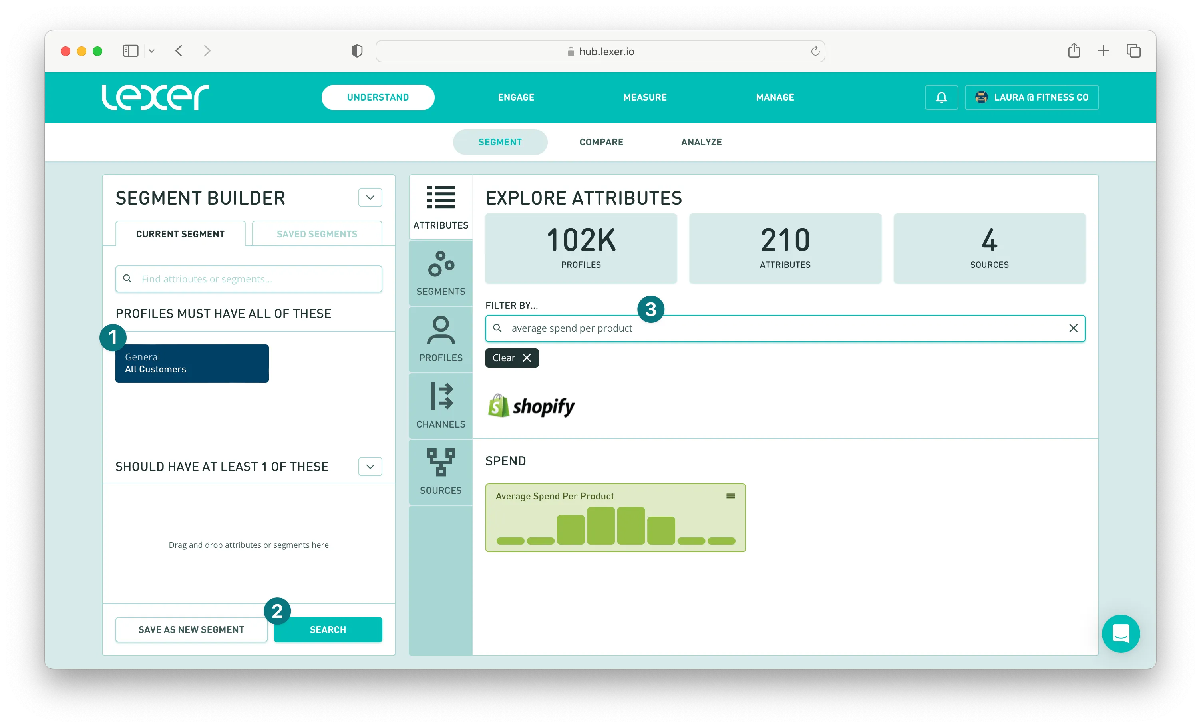Switch to the Saved Segments tab
Viewport: 1201px width, 728px height.
pyautogui.click(x=317, y=234)
